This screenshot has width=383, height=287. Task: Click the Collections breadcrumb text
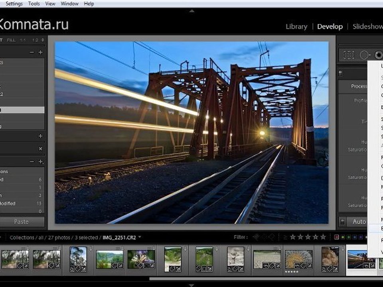coord(22,238)
